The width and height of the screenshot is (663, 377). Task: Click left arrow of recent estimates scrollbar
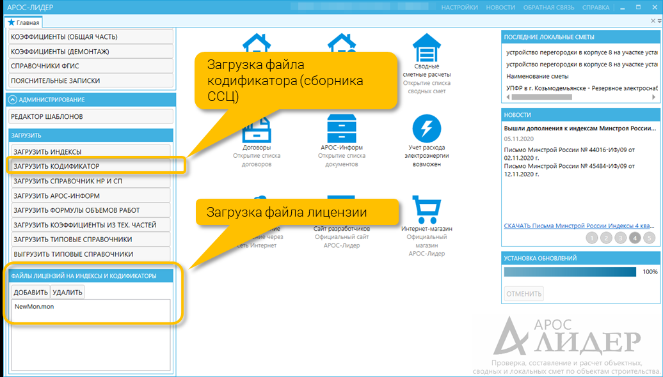(x=508, y=97)
